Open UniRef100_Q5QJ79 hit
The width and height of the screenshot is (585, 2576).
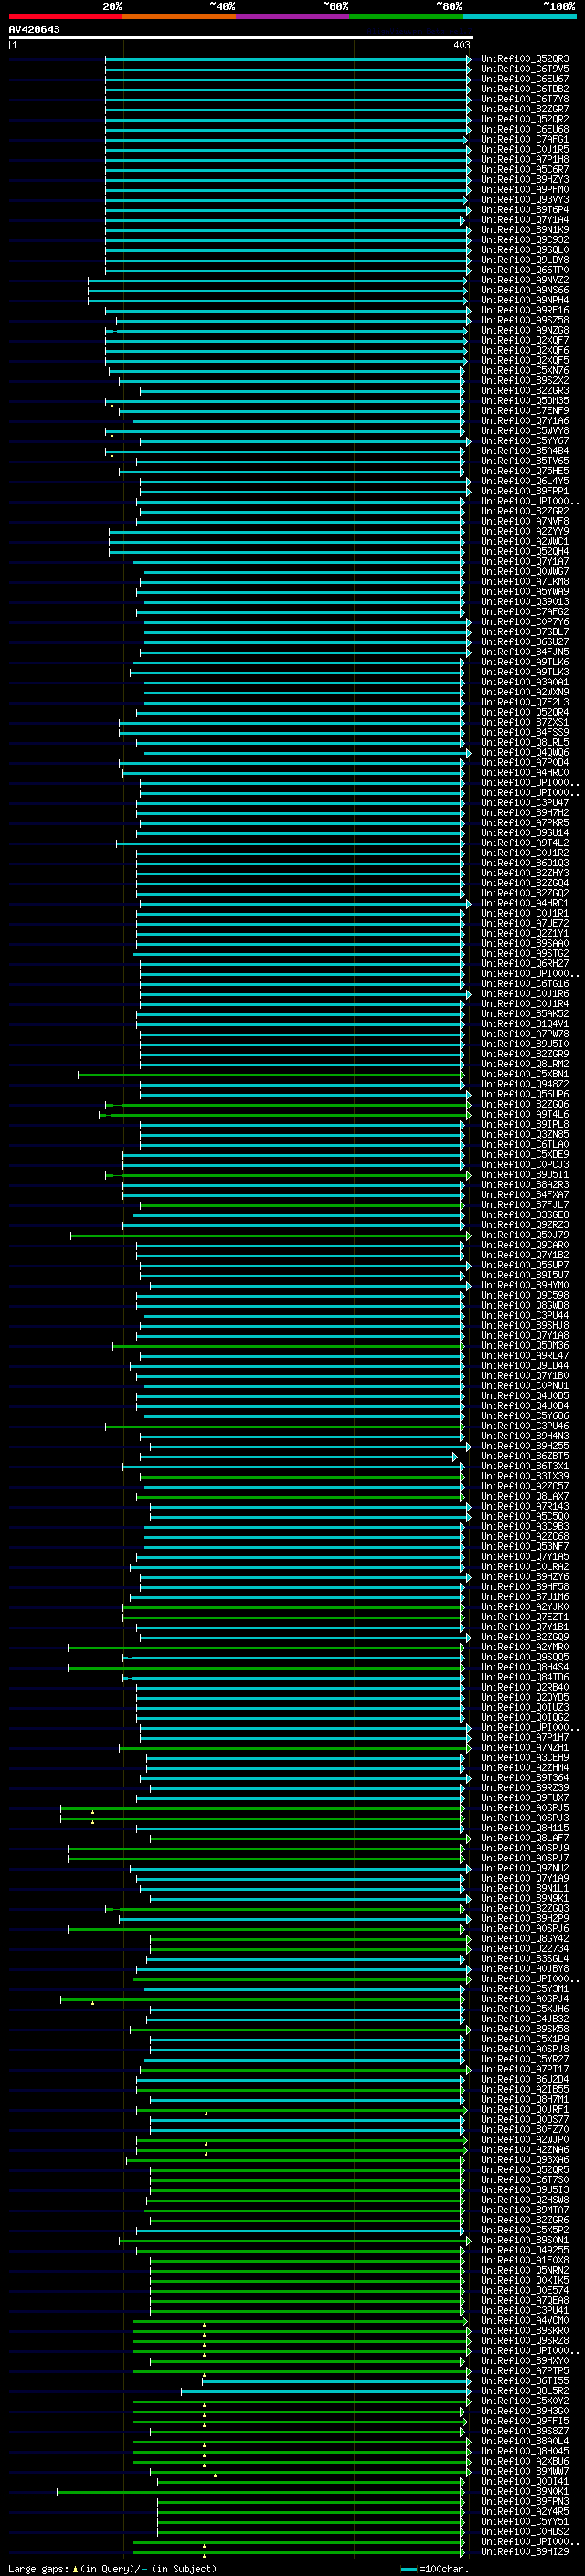[524, 1236]
